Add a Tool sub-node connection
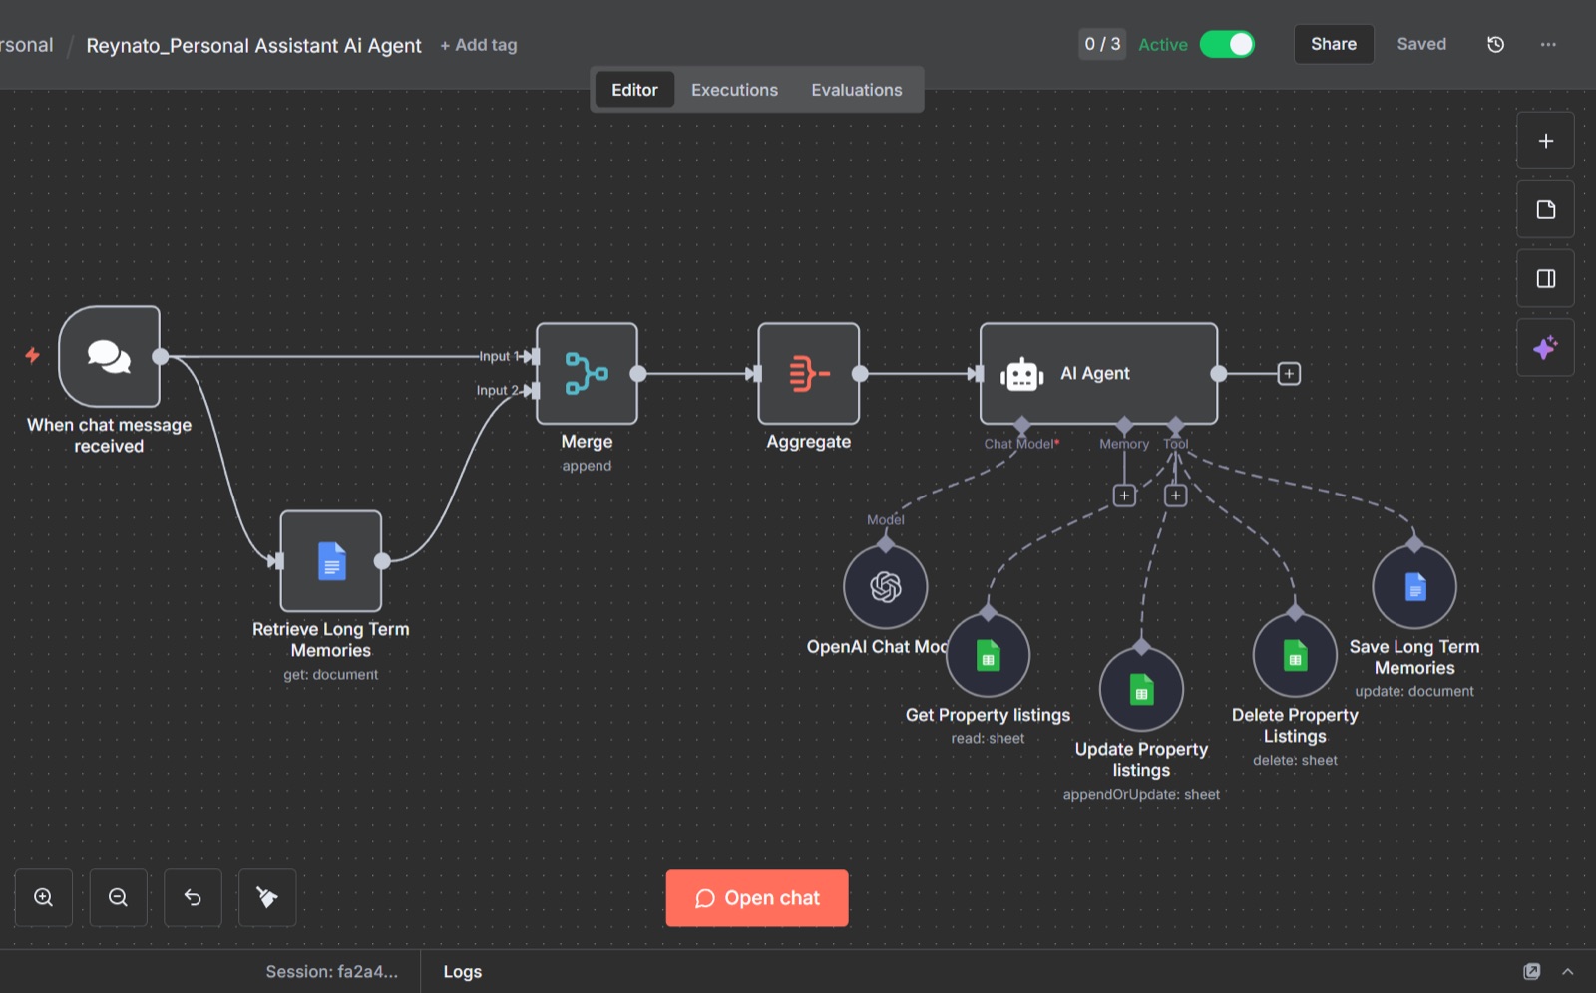Image resolution: width=1596 pixels, height=993 pixels. (x=1176, y=496)
